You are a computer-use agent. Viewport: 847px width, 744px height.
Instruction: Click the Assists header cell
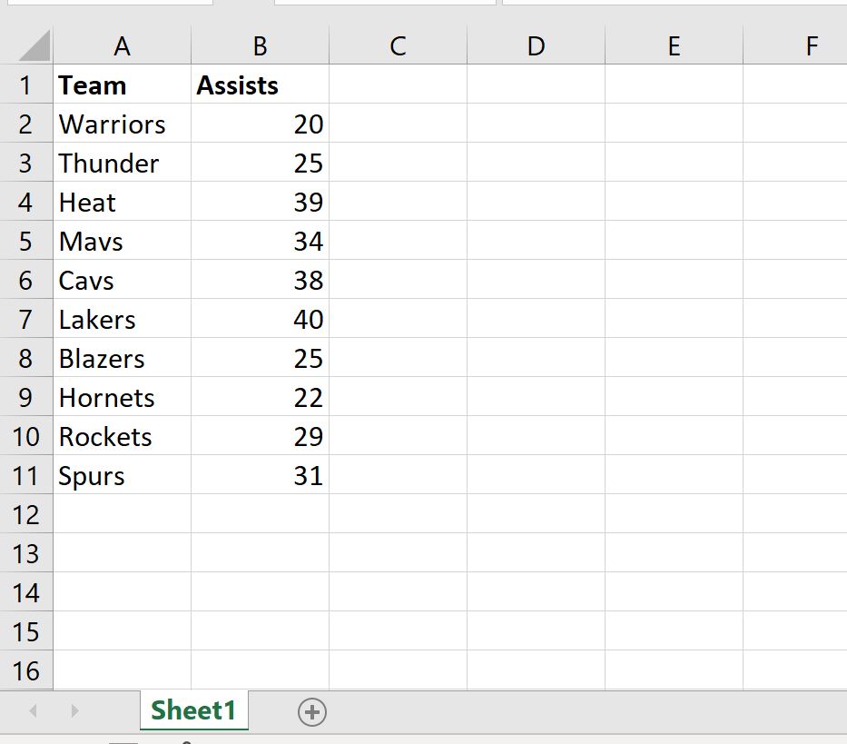[260, 85]
